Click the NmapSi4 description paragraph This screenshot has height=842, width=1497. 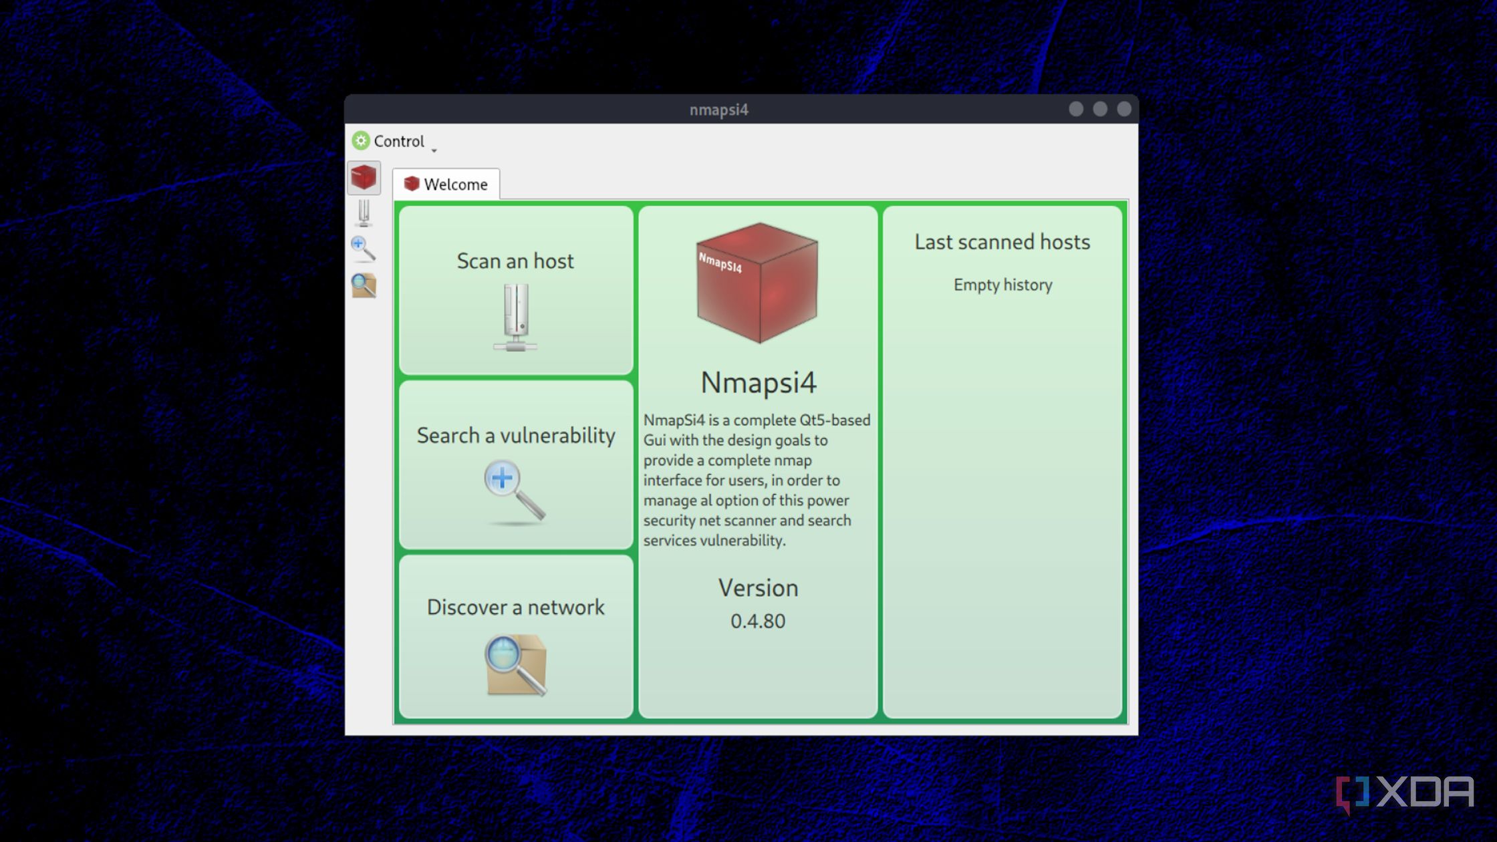pos(757,480)
